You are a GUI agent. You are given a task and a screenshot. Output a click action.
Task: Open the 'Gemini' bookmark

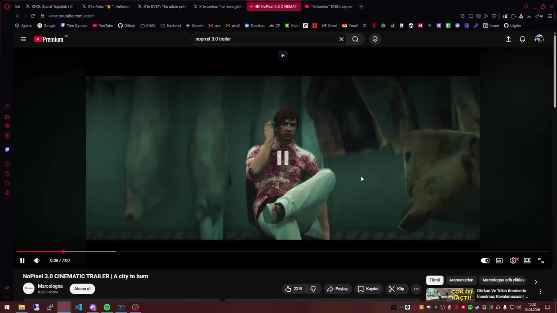[x=195, y=26]
